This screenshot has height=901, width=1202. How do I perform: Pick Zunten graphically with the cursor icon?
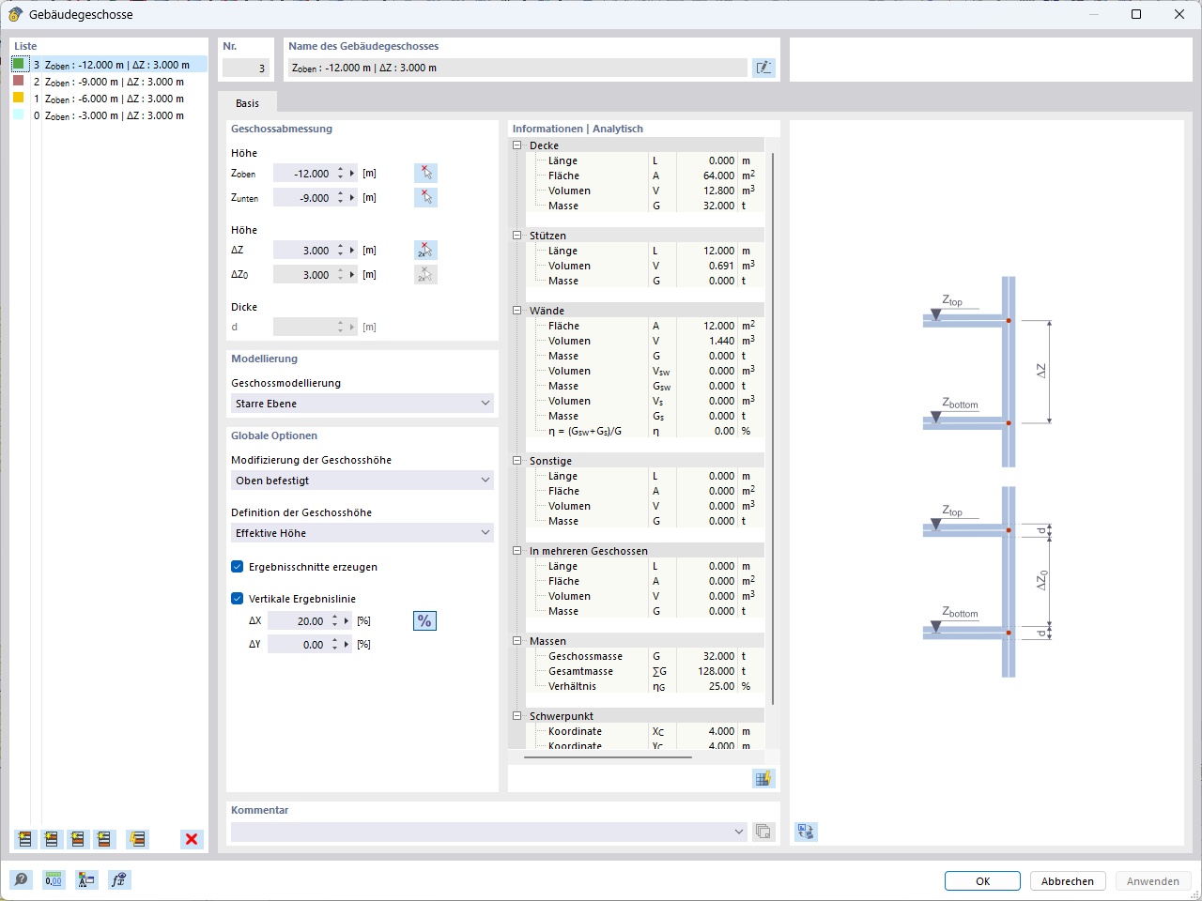point(425,197)
